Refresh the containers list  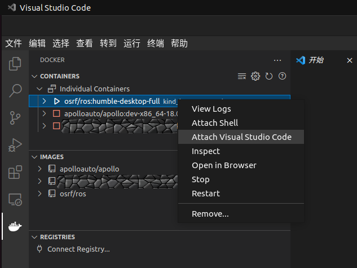pos(269,76)
